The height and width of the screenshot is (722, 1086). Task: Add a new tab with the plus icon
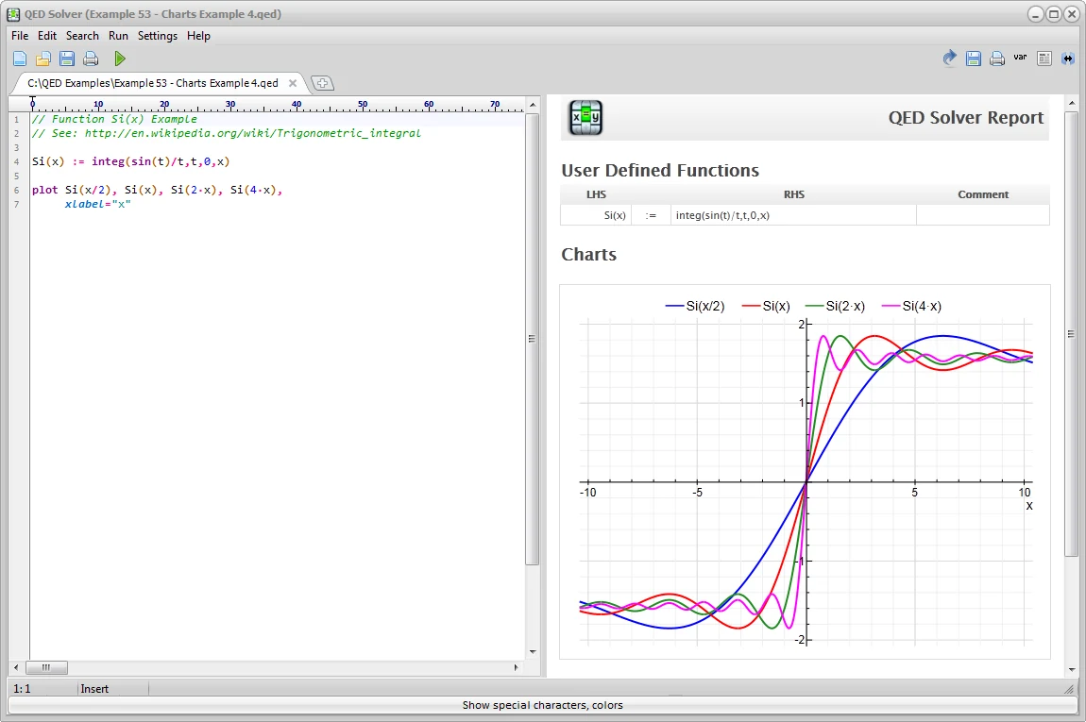coord(323,83)
